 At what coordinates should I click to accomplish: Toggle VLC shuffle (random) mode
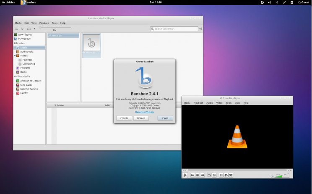point(231,175)
